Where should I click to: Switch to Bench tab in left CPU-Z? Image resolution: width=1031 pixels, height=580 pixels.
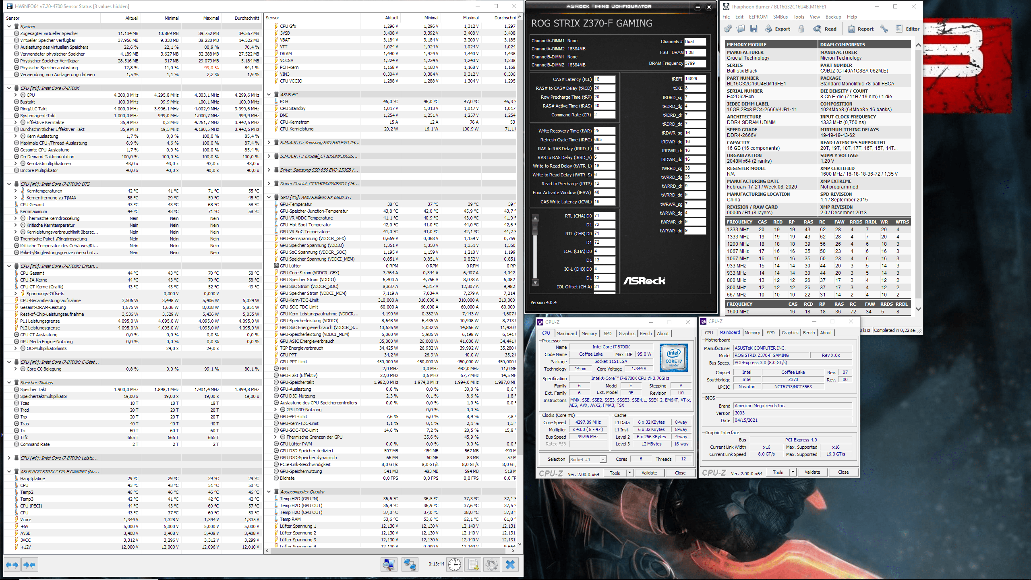pos(646,333)
